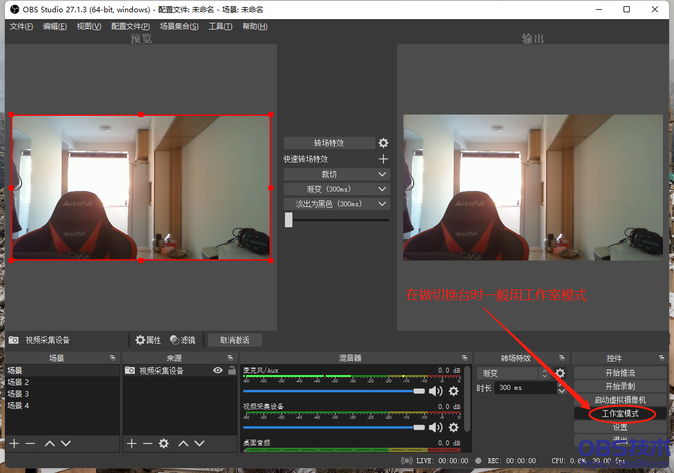Open transition settings gear beside 转场特效 button
This screenshot has height=473, width=674.
click(x=383, y=143)
